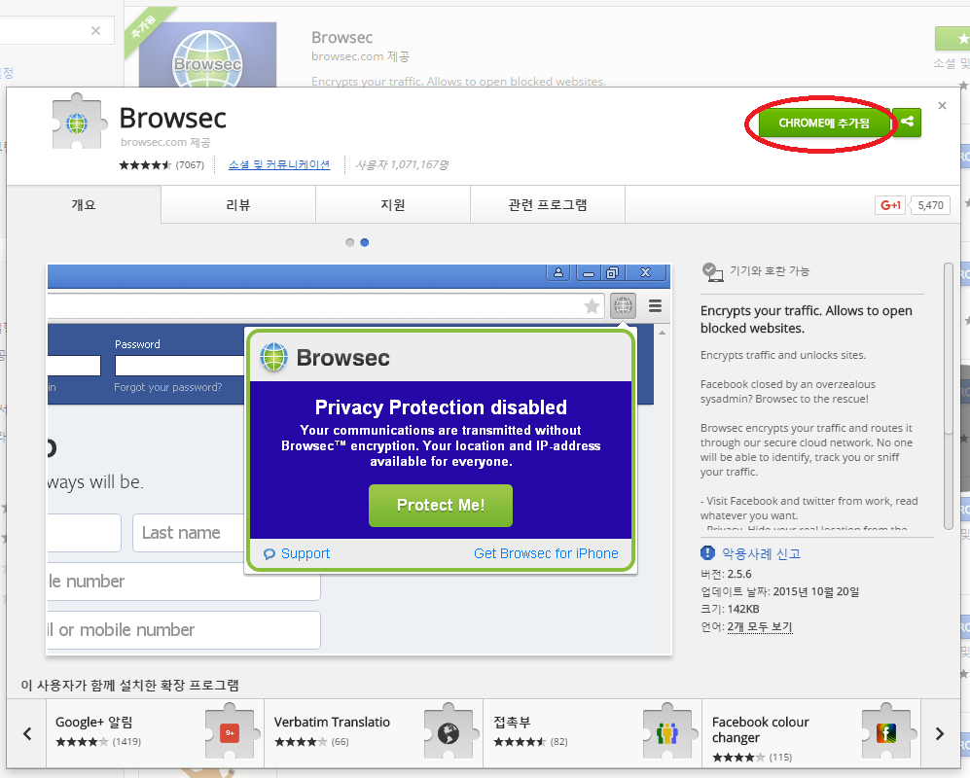This screenshot has width=970, height=778.
Task: Open the '소셜 및 커뮤니케이션' category link
Action: 279,164
